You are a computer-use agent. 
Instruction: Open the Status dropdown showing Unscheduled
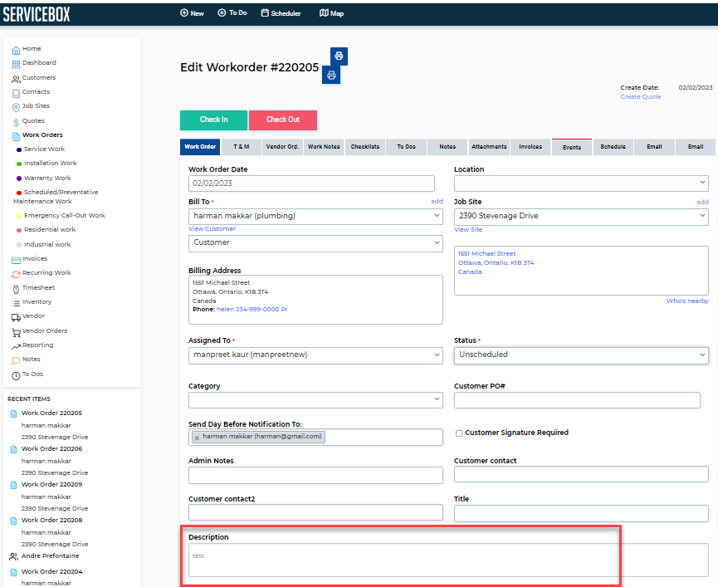coord(581,355)
